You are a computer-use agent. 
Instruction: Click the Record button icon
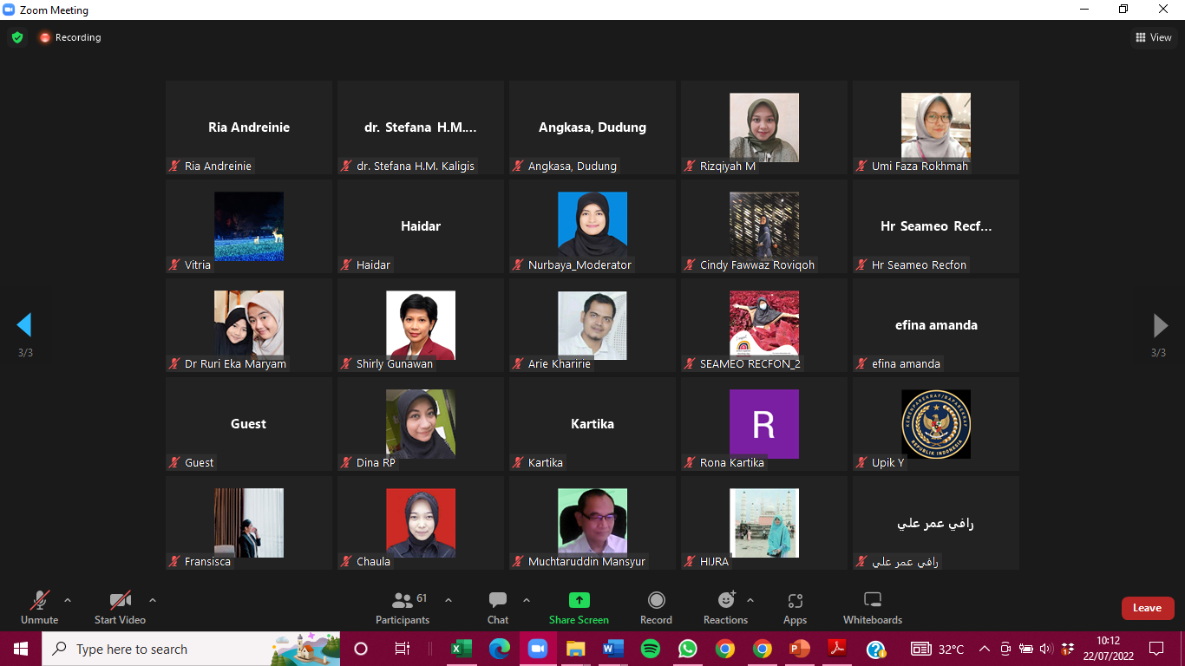(656, 600)
